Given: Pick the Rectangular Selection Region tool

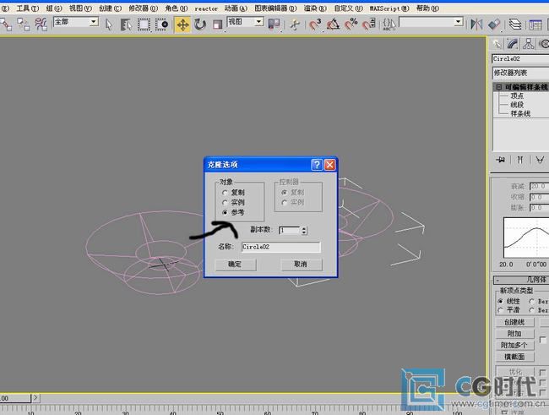Looking at the screenshot, I should point(144,25).
